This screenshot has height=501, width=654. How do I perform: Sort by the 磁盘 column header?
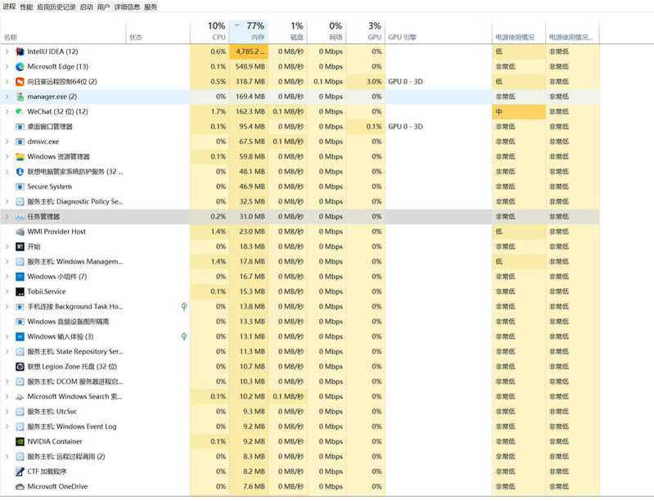[288, 31]
